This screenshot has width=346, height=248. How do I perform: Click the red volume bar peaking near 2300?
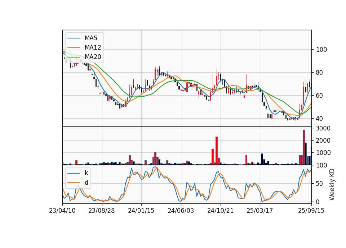point(217,151)
